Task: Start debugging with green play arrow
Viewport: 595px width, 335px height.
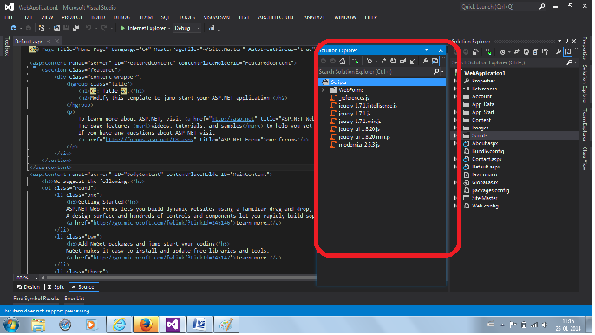Action: pyautogui.click(x=122, y=28)
